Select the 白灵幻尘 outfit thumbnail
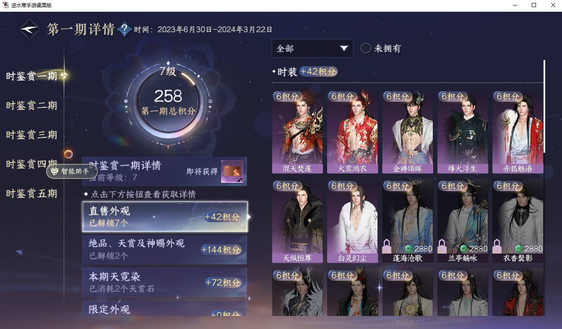This screenshot has width=562, height=329. tap(352, 221)
